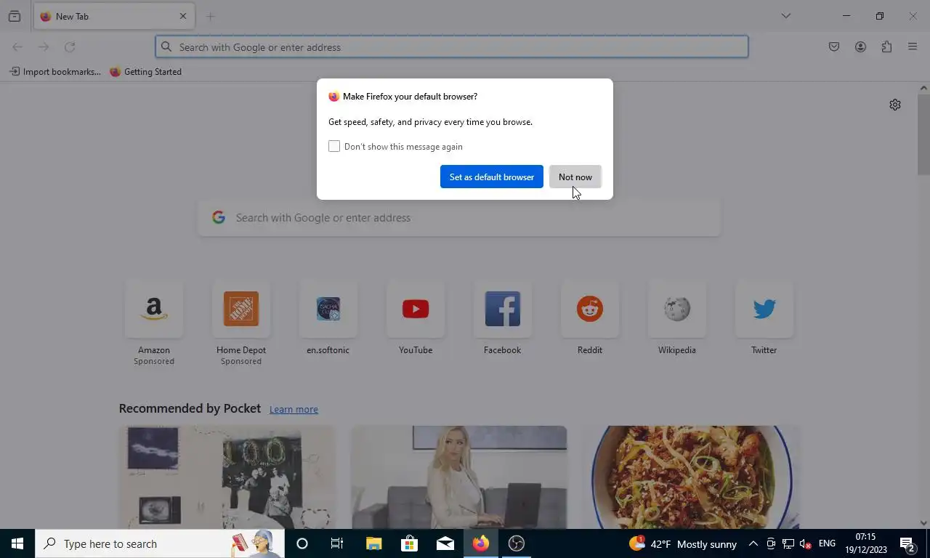Click Set as default browser button
Screen dimensions: 930x558
tap(492, 177)
